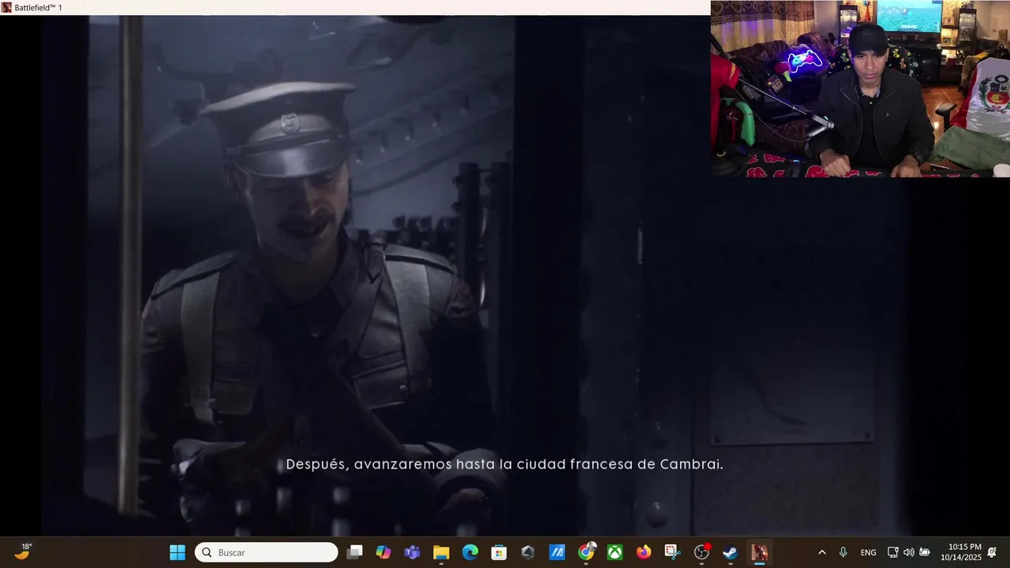Open the notifications bell icon
This screenshot has width=1010, height=568.
point(992,552)
